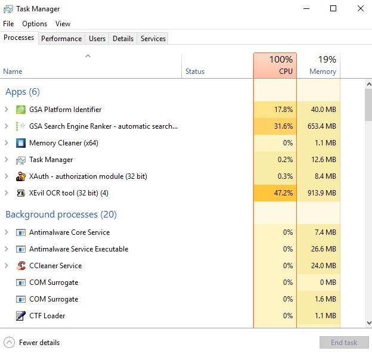Click the XAuth authorization module icon
Screen dimensions: 372x354
point(21,176)
